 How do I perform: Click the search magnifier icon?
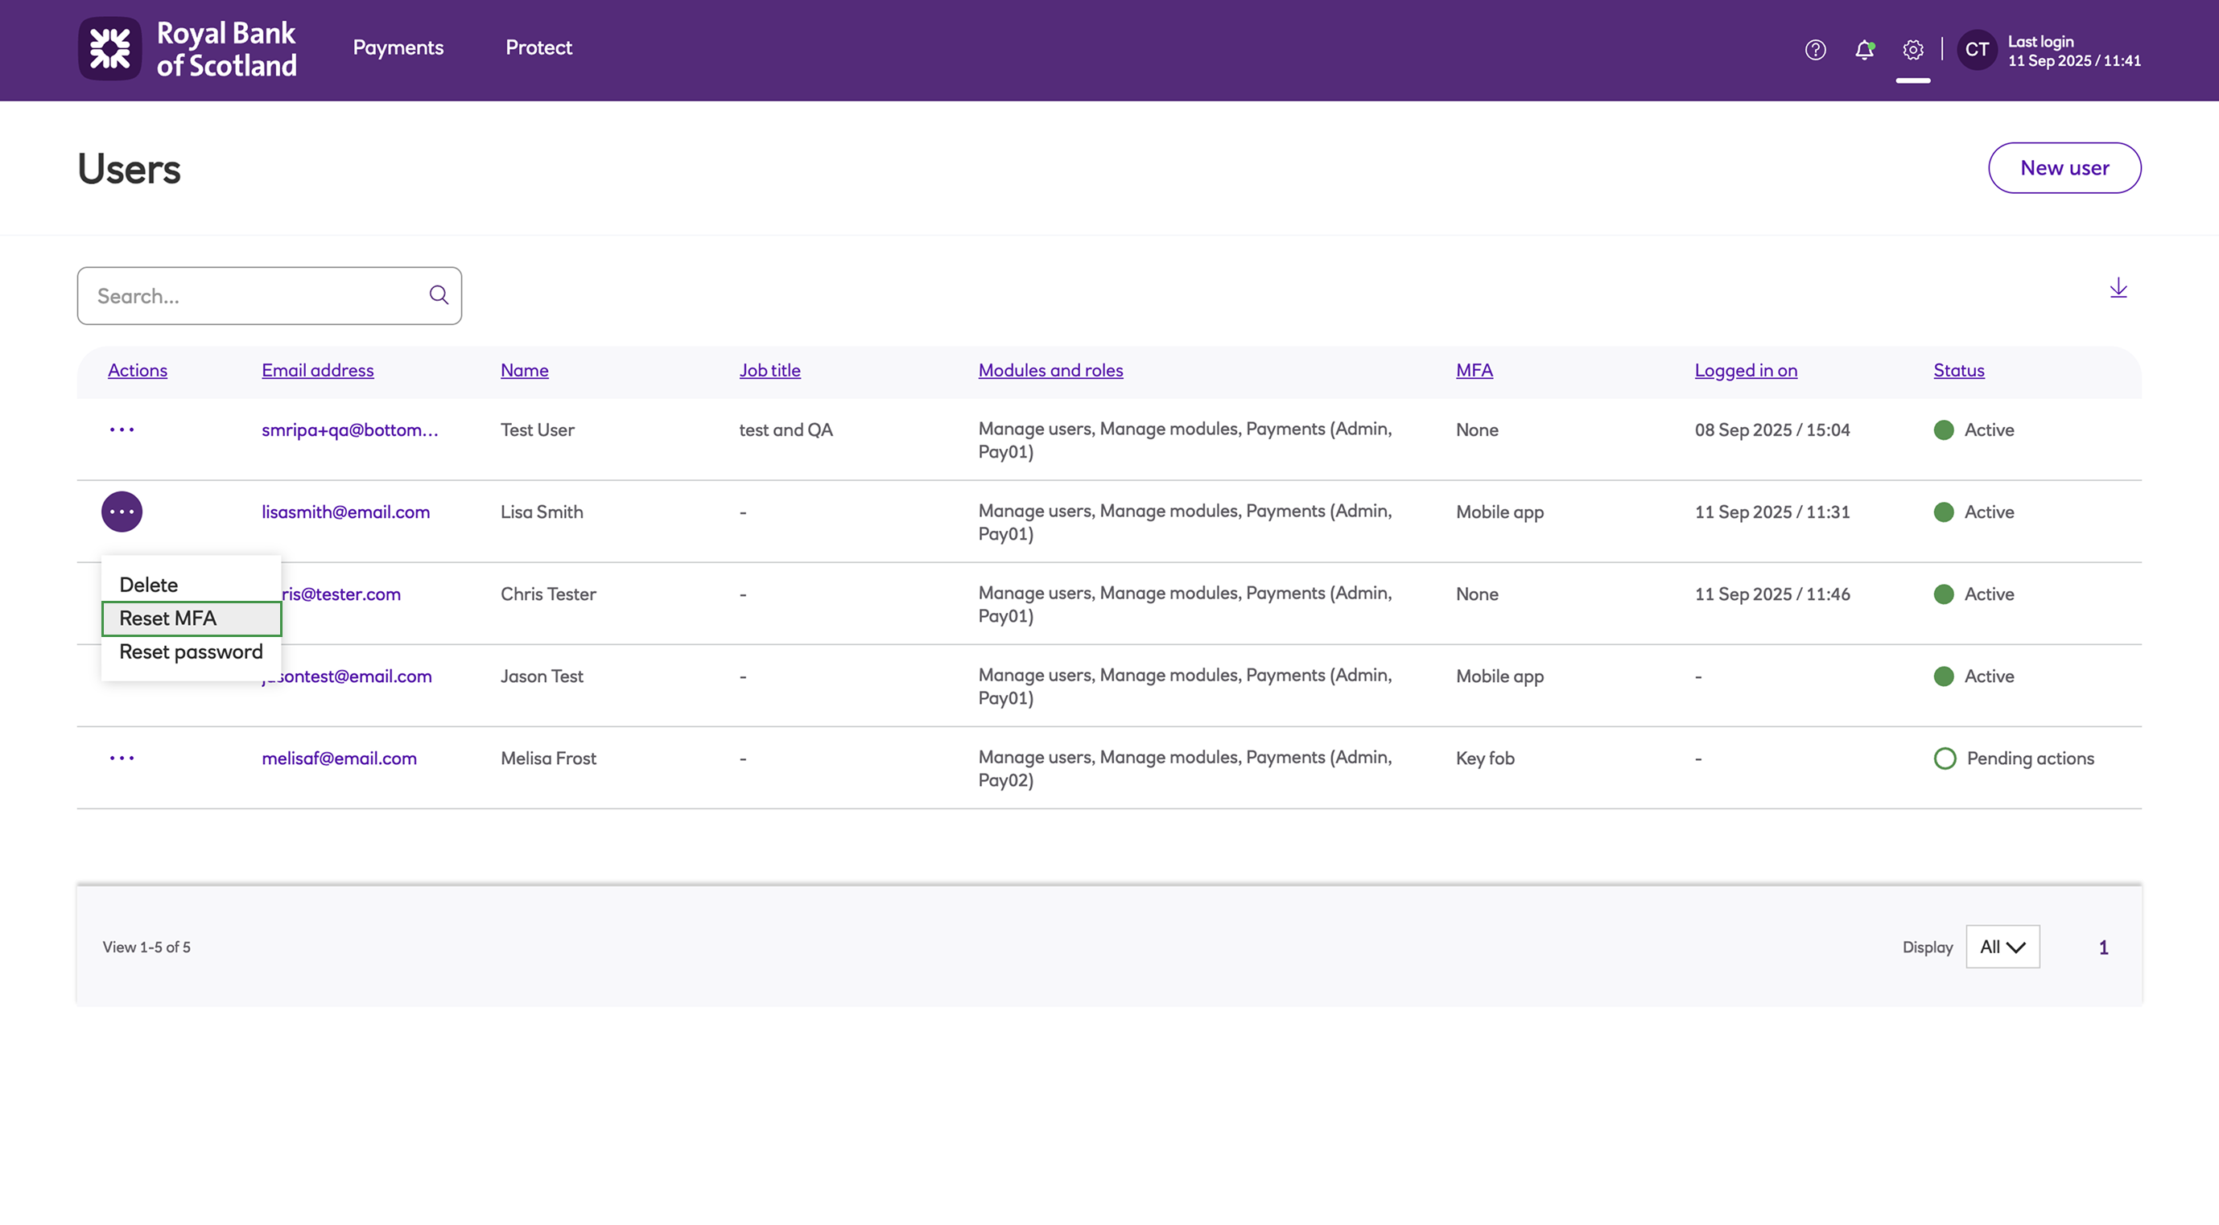(x=439, y=295)
